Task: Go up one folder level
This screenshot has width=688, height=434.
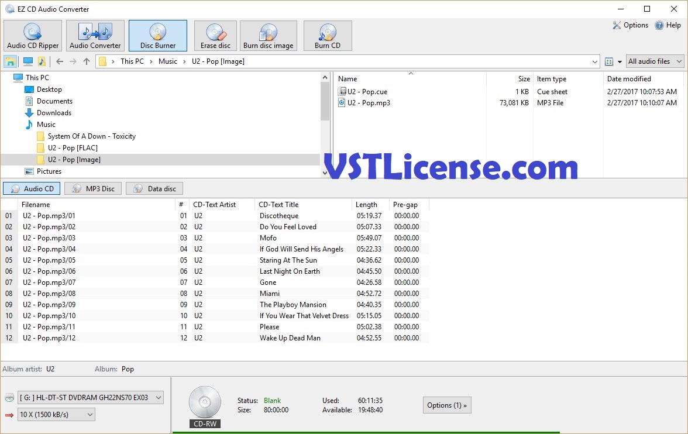Action: tap(87, 61)
